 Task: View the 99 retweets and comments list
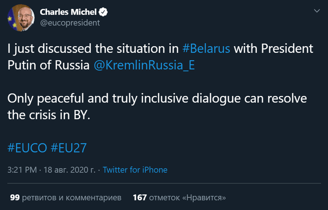(66, 197)
